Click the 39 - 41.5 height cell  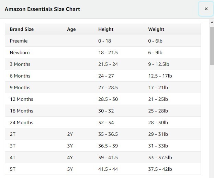pos(108,157)
